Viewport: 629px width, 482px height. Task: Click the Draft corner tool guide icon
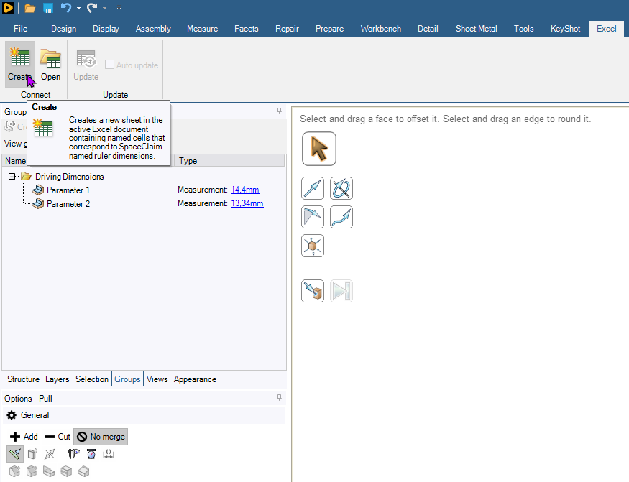click(x=313, y=217)
